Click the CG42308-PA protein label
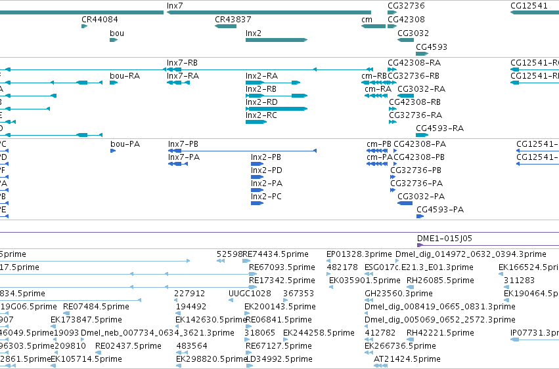559x369 pixels. click(x=420, y=144)
